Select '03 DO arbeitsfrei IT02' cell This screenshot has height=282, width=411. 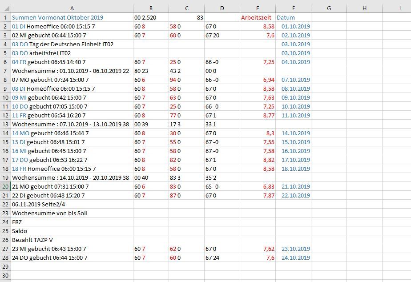(72, 53)
